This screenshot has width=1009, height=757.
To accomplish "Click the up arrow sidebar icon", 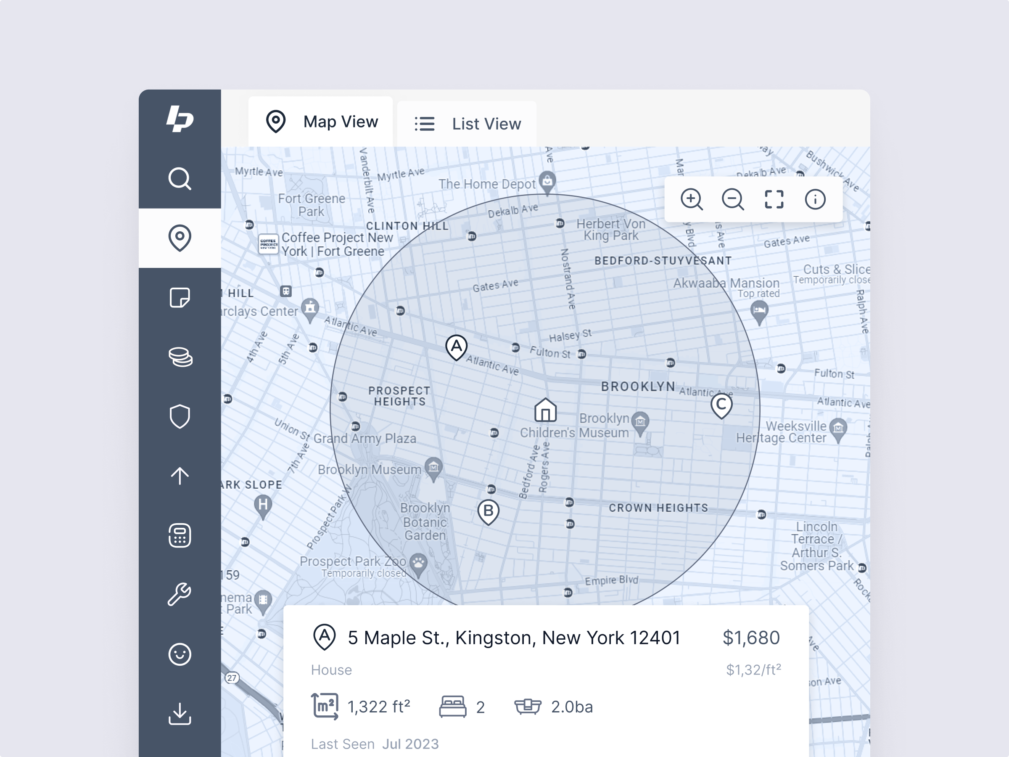I will (x=180, y=476).
